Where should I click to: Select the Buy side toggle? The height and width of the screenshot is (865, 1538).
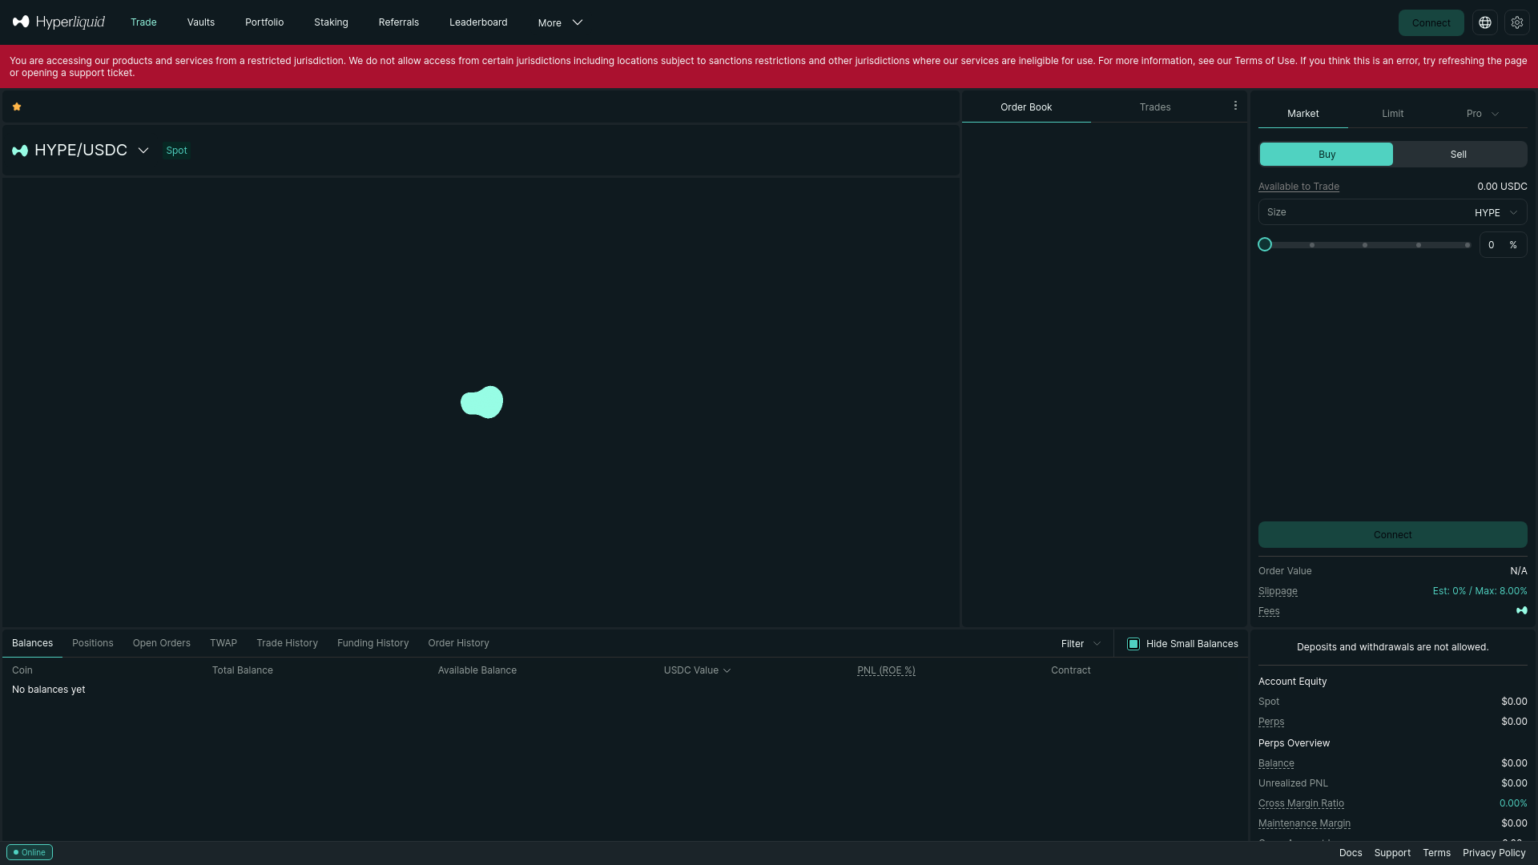(x=1327, y=155)
